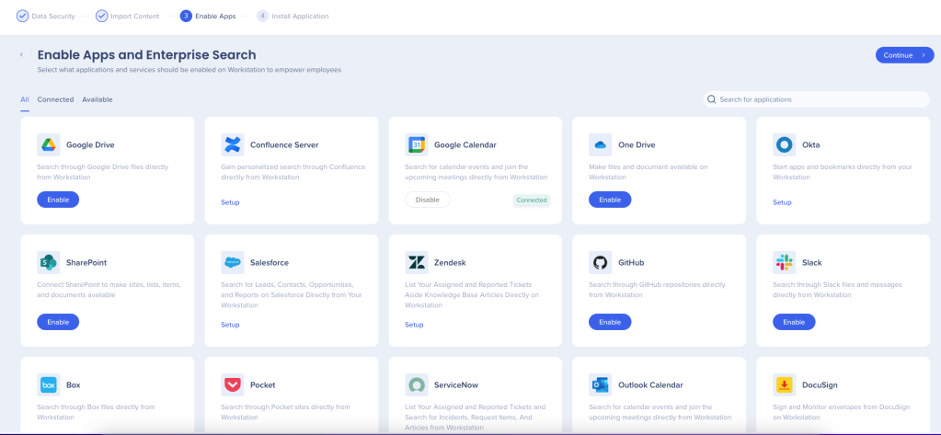Open Setup link for Okta
Screen dimensions: 941x435
tap(782, 202)
